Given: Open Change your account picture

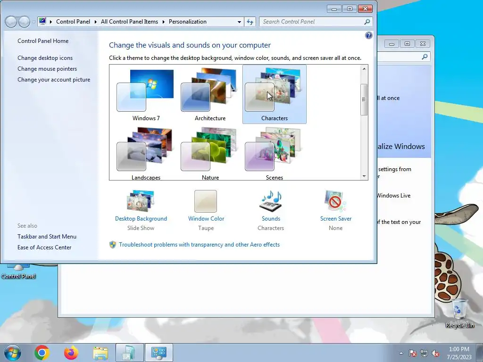Looking at the screenshot, I should tap(54, 79).
